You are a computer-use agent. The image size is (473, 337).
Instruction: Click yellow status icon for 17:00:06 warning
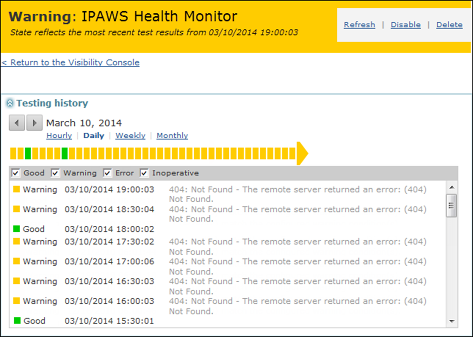coord(17,261)
